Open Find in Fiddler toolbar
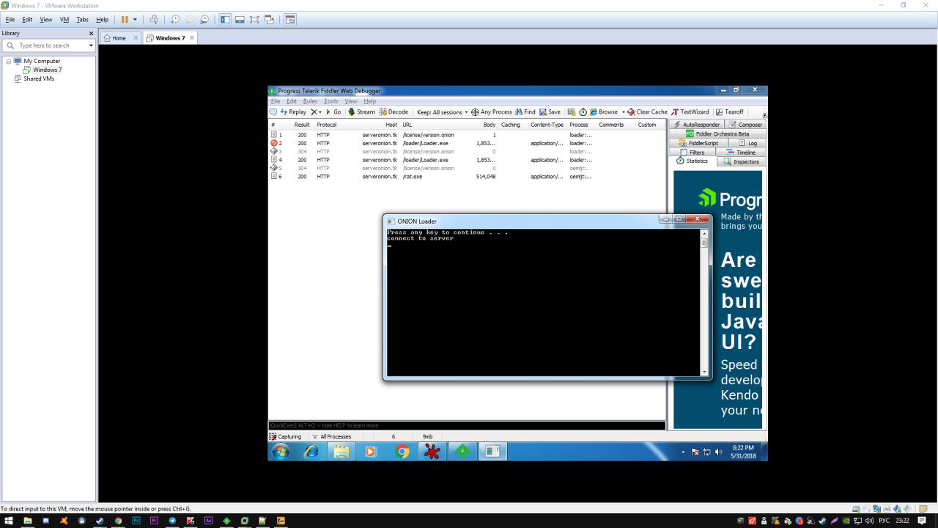938x528 pixels. click(525, 112)
